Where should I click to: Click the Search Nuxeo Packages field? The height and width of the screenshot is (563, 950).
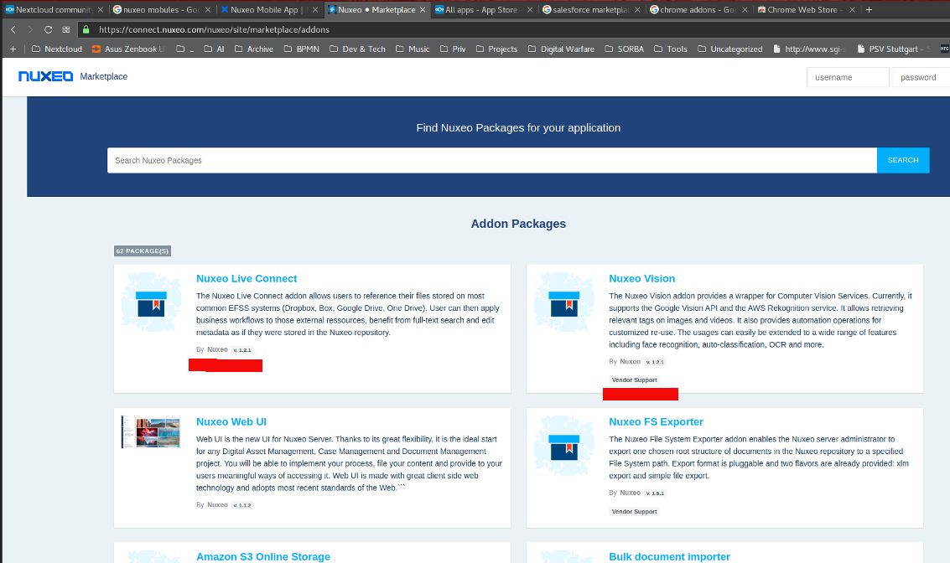pyautogui.click(x=492, y=160)
